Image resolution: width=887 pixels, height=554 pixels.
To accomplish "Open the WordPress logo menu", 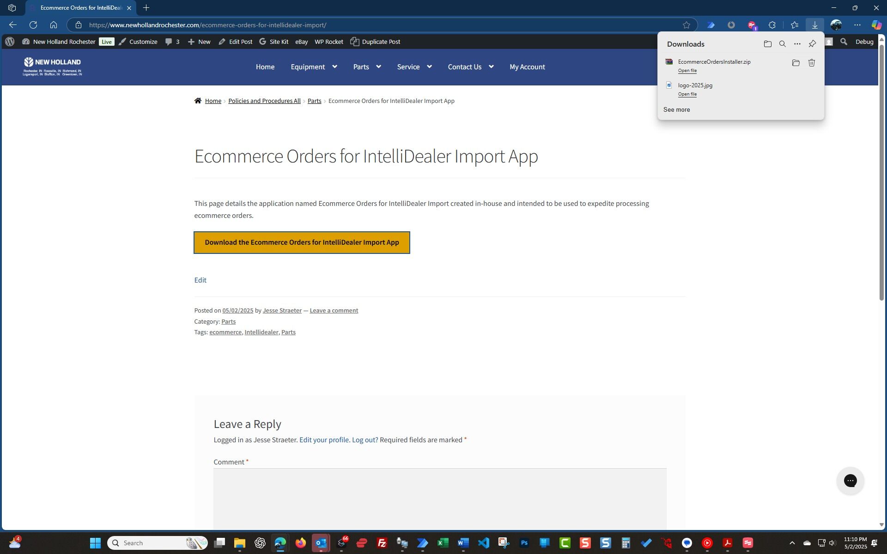I will pyautogui.click(x=10, y=42).
